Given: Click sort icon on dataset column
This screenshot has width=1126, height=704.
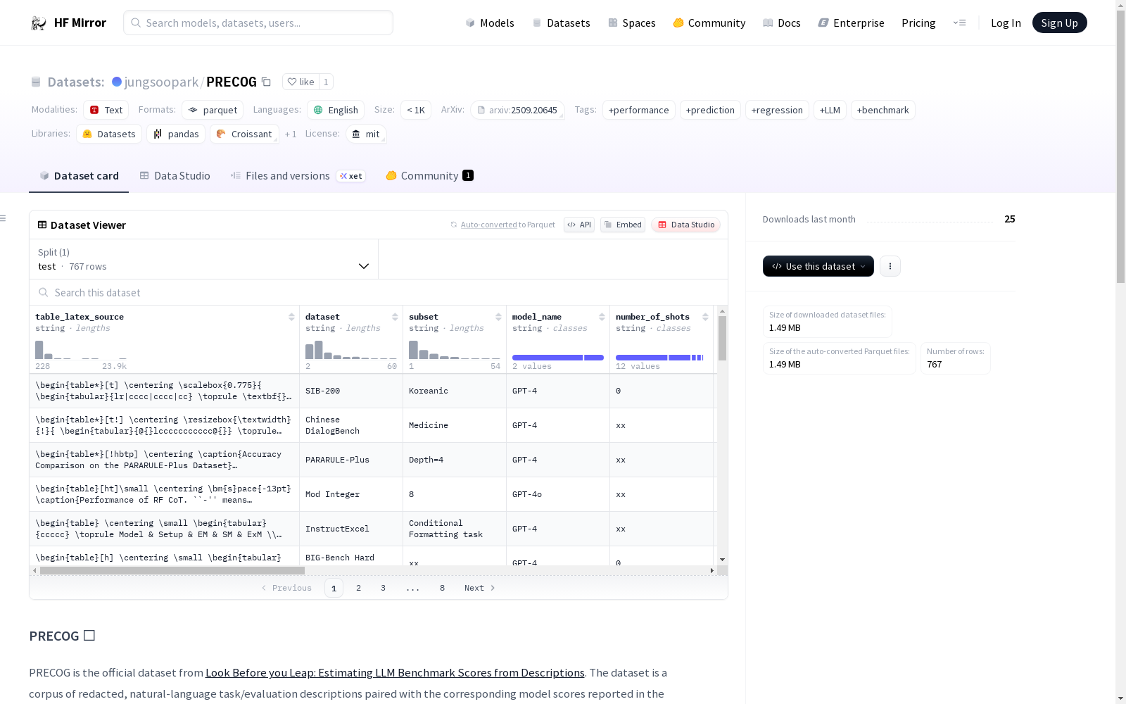Looking at the screenshot, I should point(395,317).
